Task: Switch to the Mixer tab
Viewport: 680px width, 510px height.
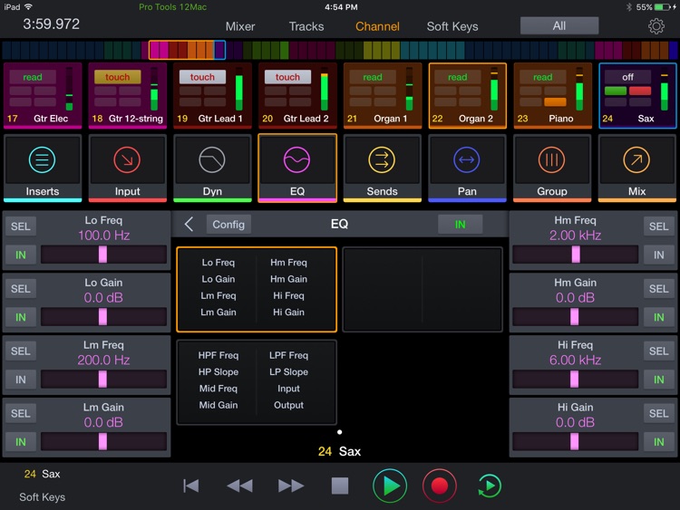Action: [240, 26]
